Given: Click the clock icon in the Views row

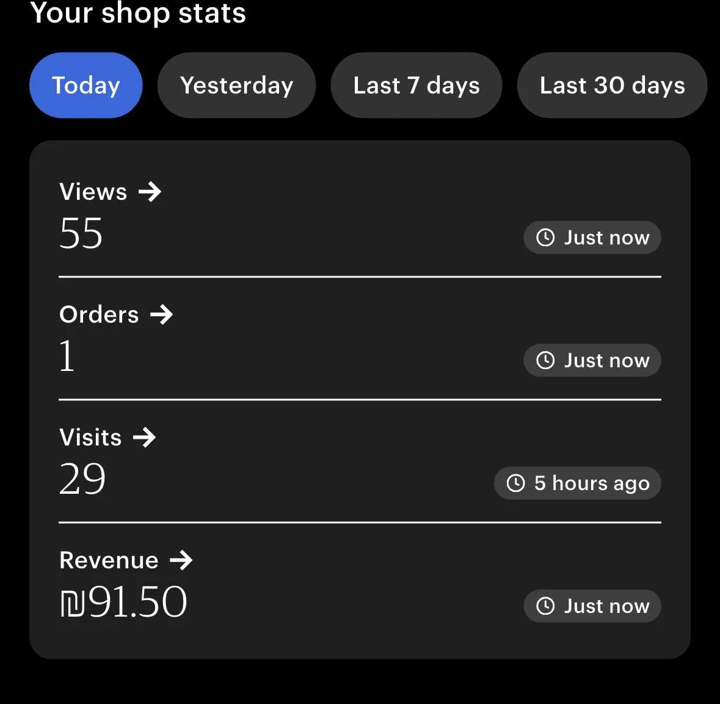Looking at the screenshot, I should pyautogui.click(x=545, y=238).
